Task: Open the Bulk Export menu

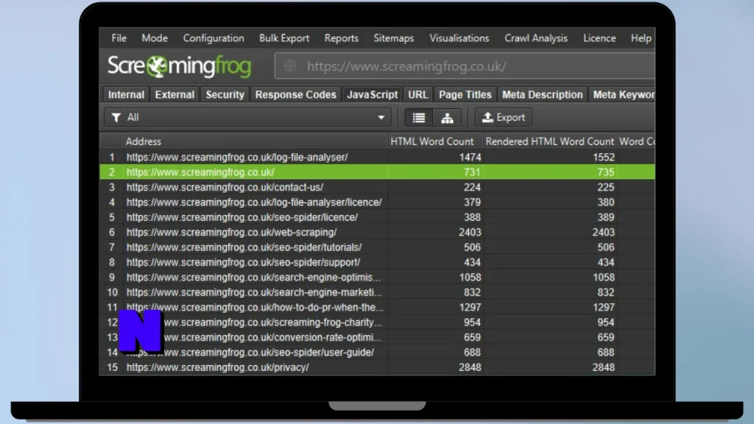Action: pos(284,38)
